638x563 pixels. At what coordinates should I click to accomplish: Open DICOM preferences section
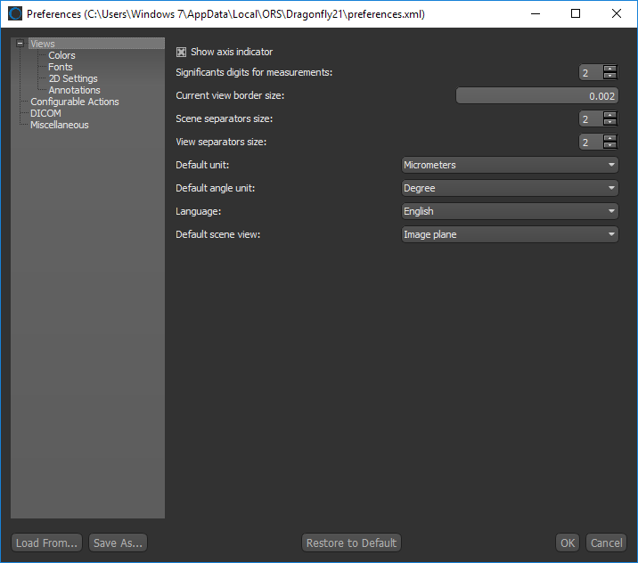click(x=45, y=113)
